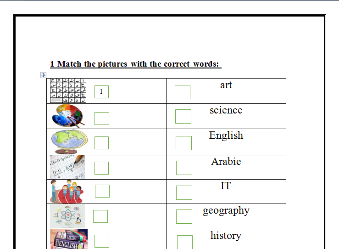This screenshot has height=249, width=339.
Task: Click the answer box left of English
Action: click(x=183, y=143)
